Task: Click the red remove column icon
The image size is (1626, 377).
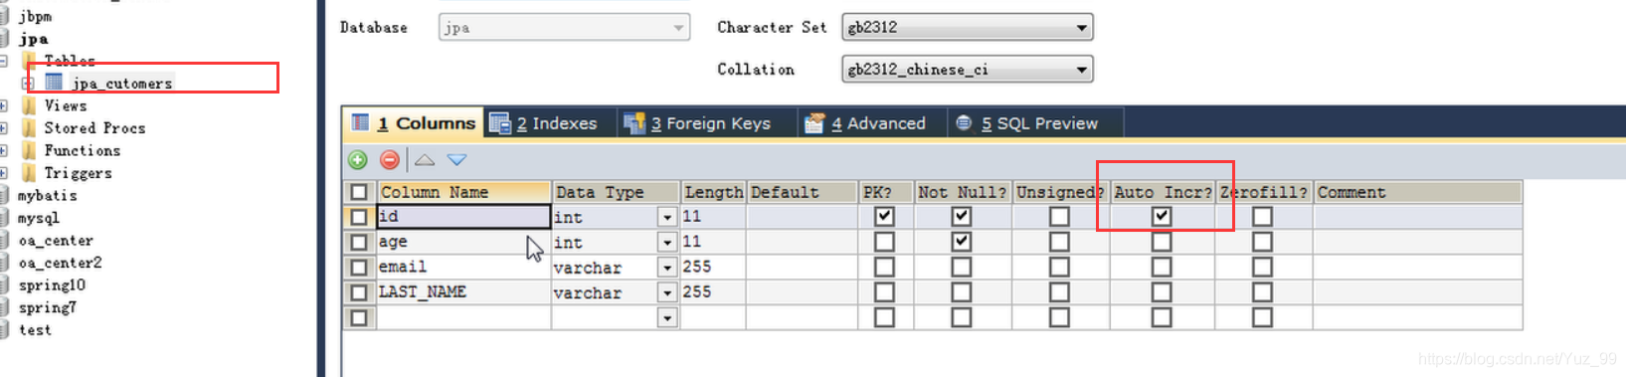Action: [390, 159]
